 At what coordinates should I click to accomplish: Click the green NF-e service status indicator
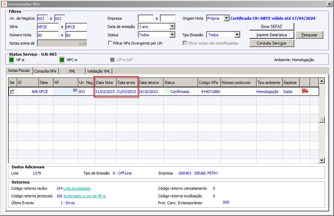tap(12, 60)
